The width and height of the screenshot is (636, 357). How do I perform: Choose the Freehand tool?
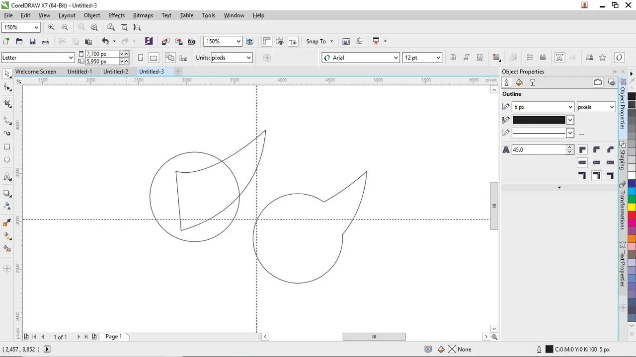[x=7, y=121]
